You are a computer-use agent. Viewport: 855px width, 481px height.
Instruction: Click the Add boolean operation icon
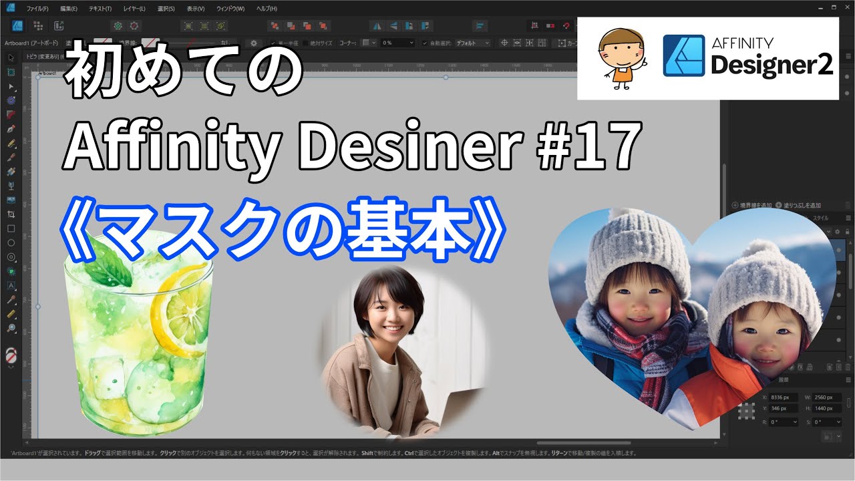275,26
